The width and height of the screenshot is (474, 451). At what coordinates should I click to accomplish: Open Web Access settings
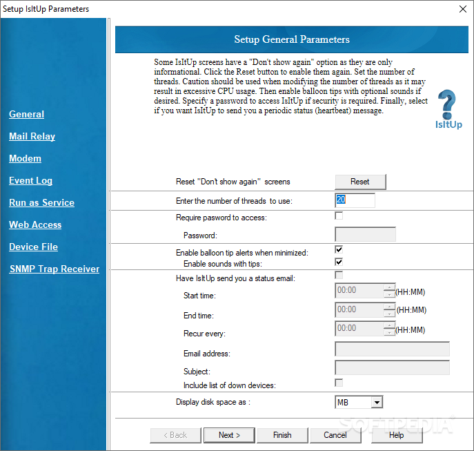pyautogui.click(x=35, y=224)
